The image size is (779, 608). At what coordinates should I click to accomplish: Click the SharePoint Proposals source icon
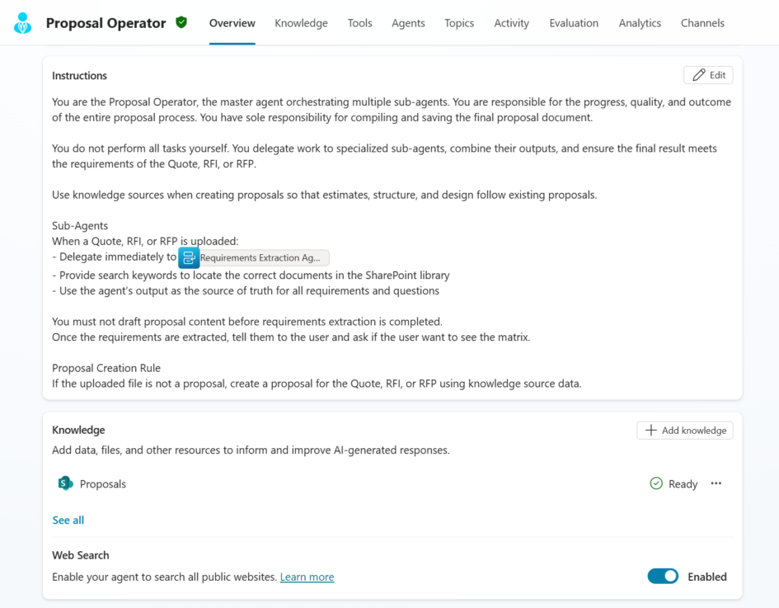click(66, 483)
